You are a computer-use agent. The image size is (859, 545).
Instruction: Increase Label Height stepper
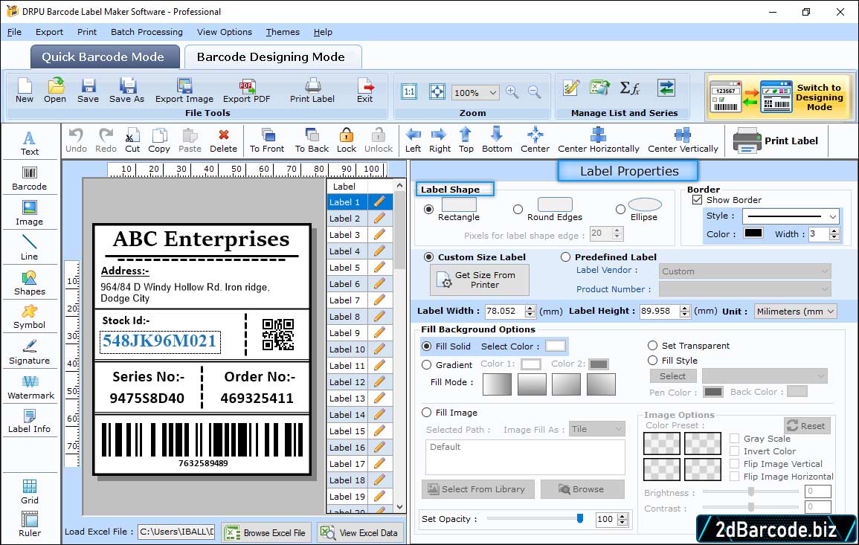(x=685, y=308)
